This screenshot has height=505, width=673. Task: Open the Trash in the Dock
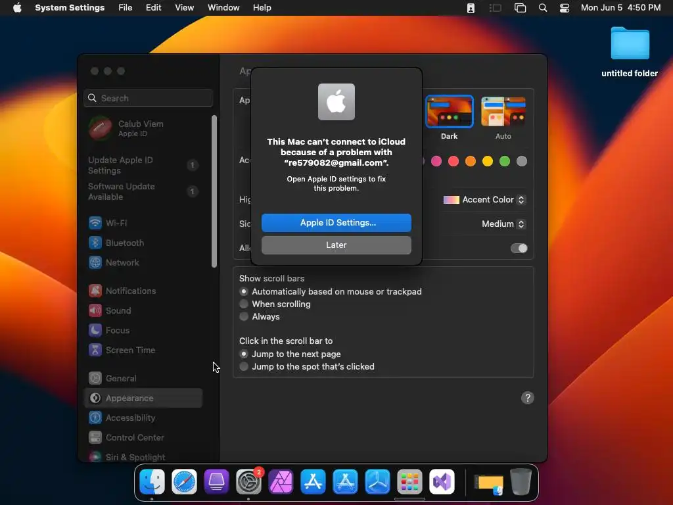click(x=521, y=482)
